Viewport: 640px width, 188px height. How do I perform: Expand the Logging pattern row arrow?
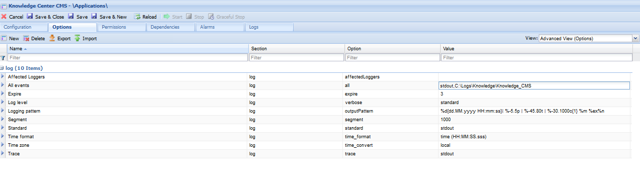[3, 111]
